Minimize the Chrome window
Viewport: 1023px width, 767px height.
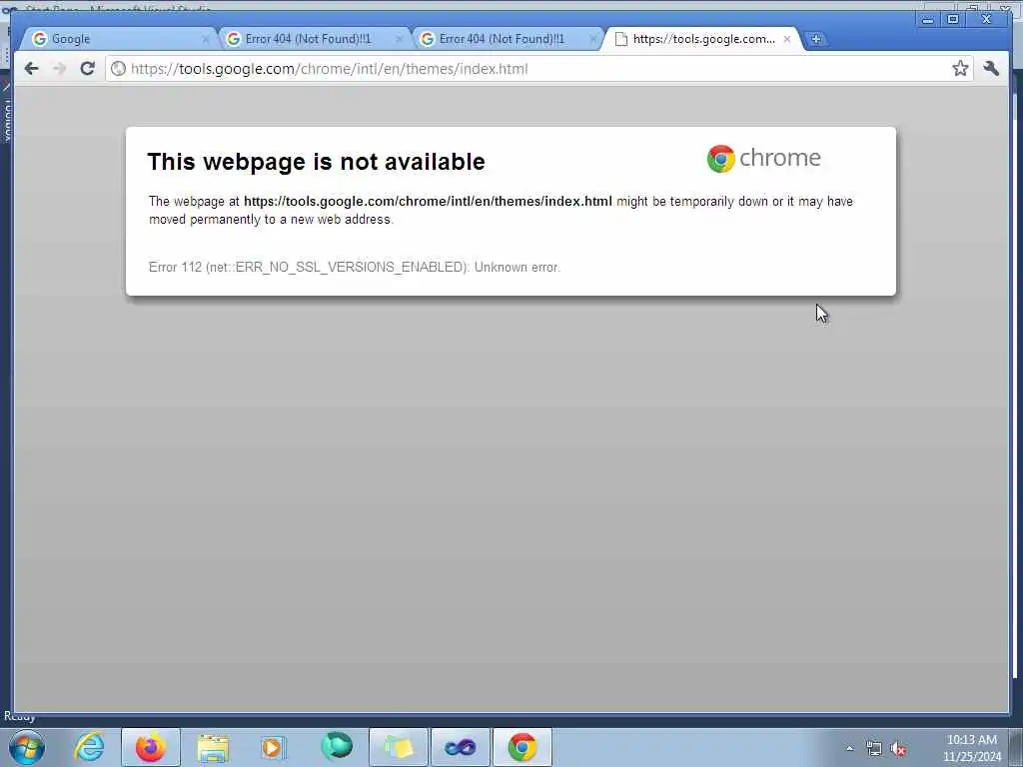point(928,20)
